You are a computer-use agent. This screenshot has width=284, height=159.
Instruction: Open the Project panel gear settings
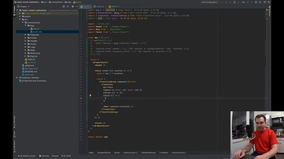tap(73, 7)
